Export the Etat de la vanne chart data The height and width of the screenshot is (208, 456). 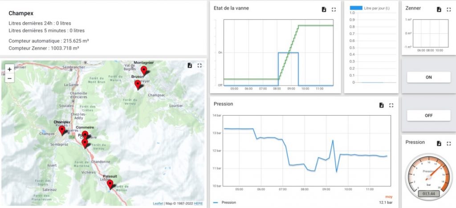pos(324,9)
